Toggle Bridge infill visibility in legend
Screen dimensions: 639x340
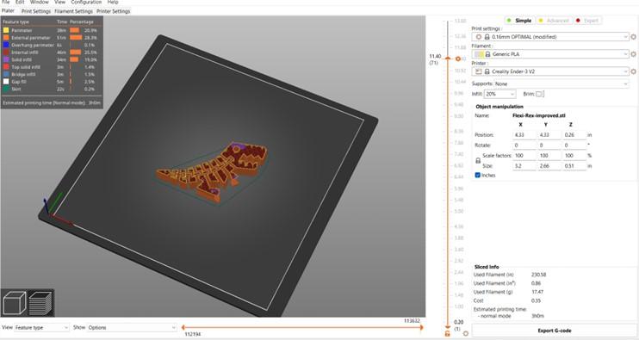coord(23,75)
